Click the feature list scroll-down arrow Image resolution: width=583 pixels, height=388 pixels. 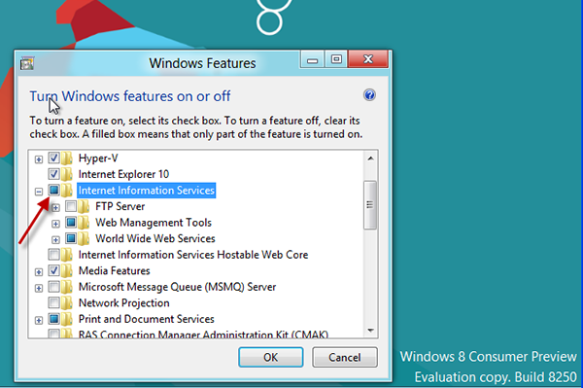tap(370, 331)
